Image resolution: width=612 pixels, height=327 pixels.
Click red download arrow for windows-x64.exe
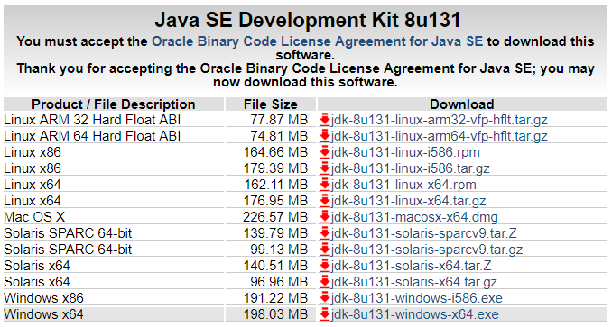[325, 314]
